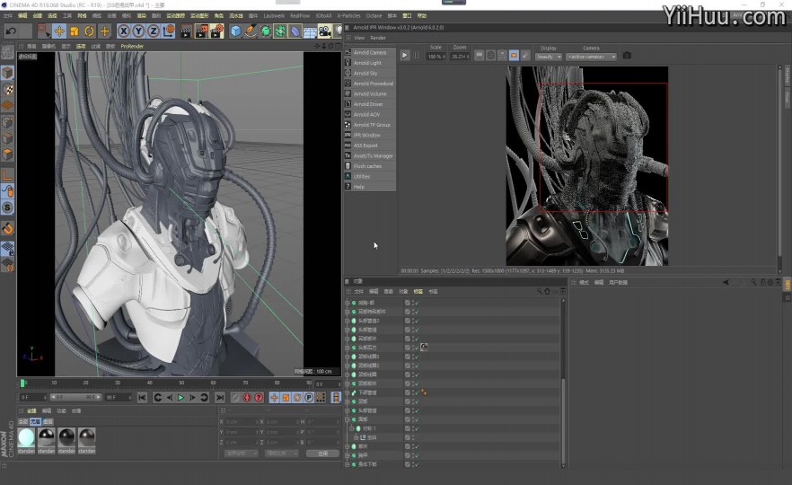The height and width of the screenshot is (485, 792).
Task: Click the light bulb icon
Action: point(338,31)
